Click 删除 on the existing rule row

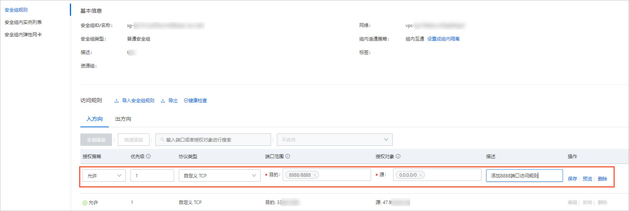pos(602,203)
